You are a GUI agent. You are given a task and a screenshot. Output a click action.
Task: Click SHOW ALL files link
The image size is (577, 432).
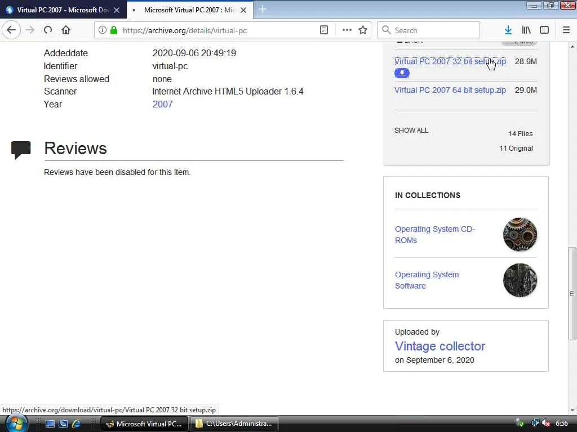click(411, 130)
